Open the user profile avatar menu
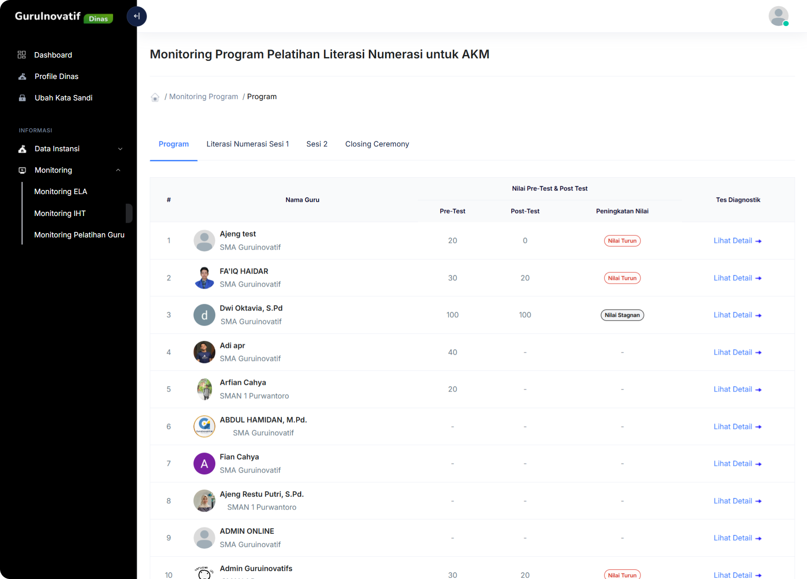Viewport: 807px width, 579px height. pos(778,16)
